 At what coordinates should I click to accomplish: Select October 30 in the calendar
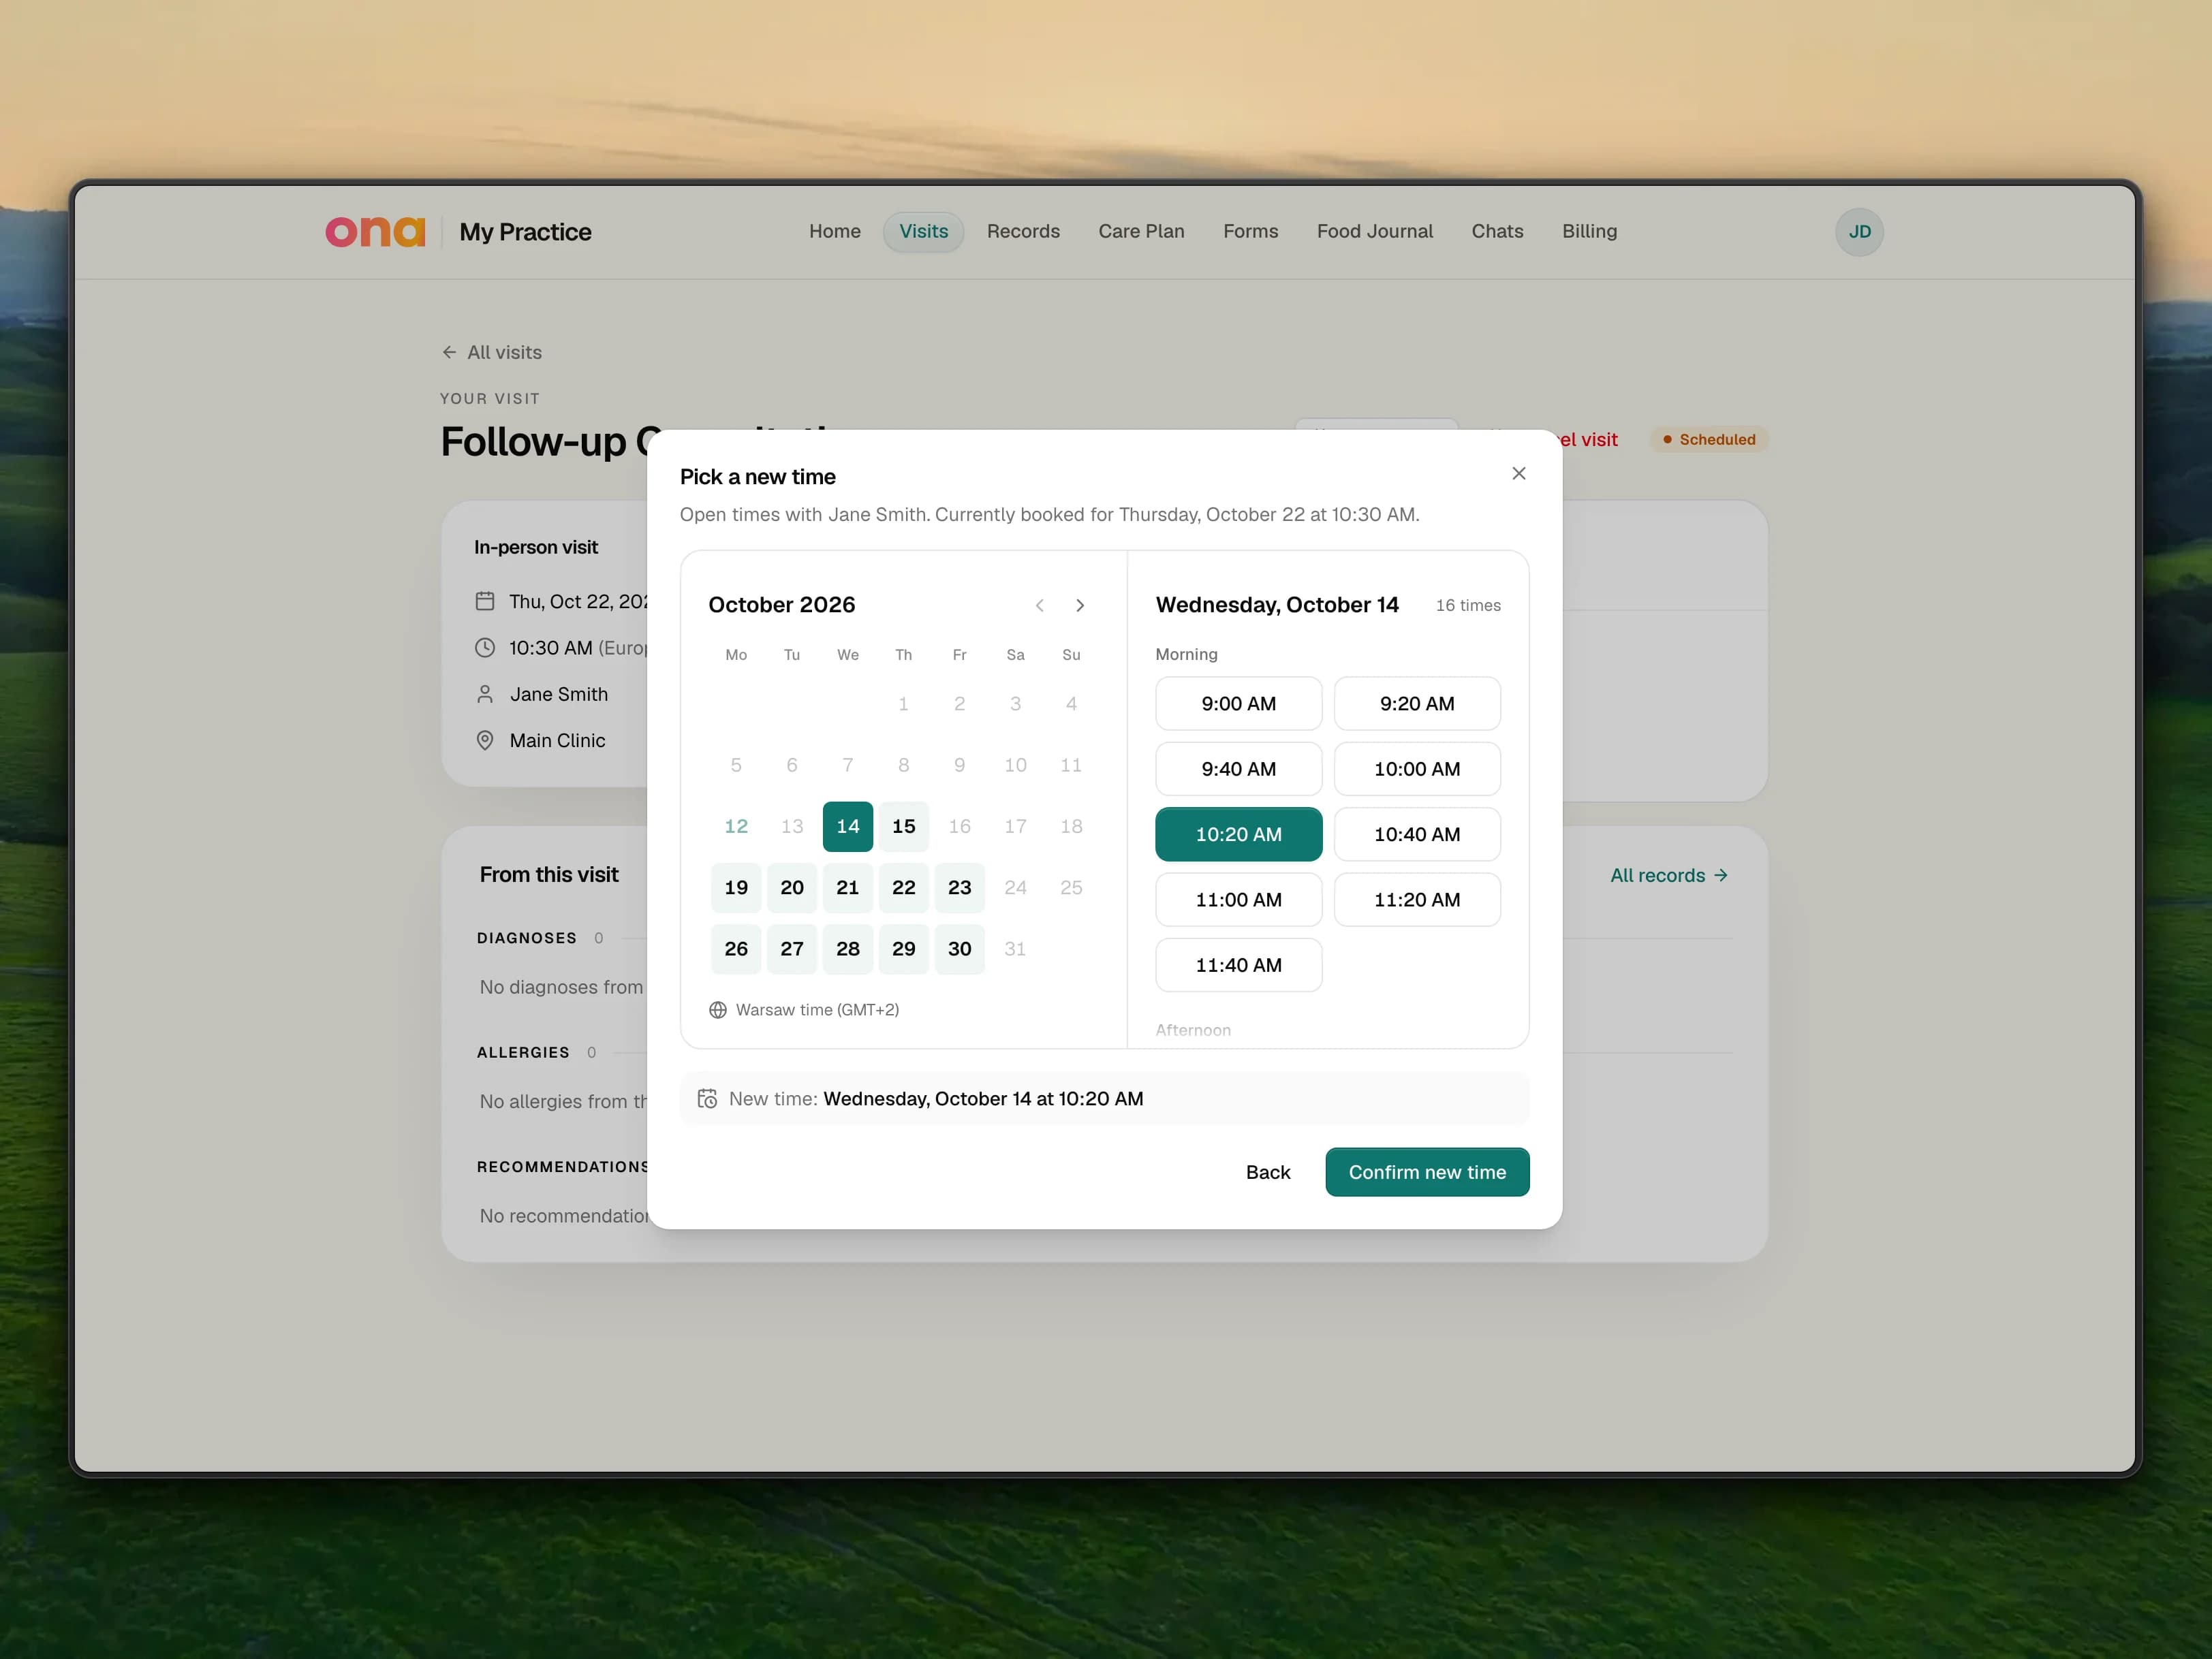[959, 949]
